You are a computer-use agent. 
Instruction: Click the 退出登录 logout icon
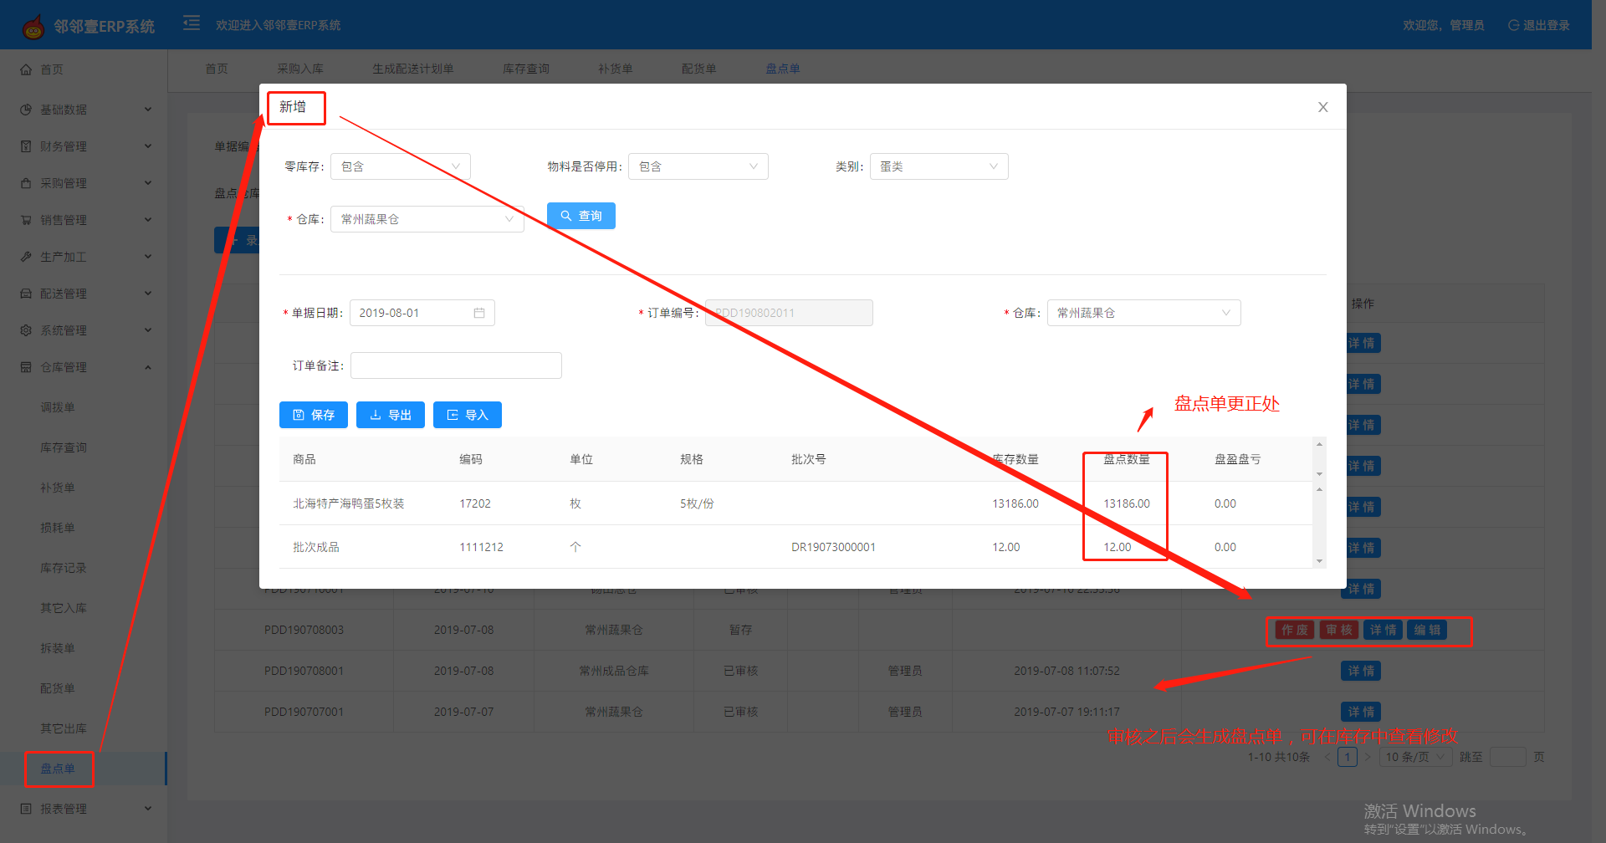[x=1513, y=25]
